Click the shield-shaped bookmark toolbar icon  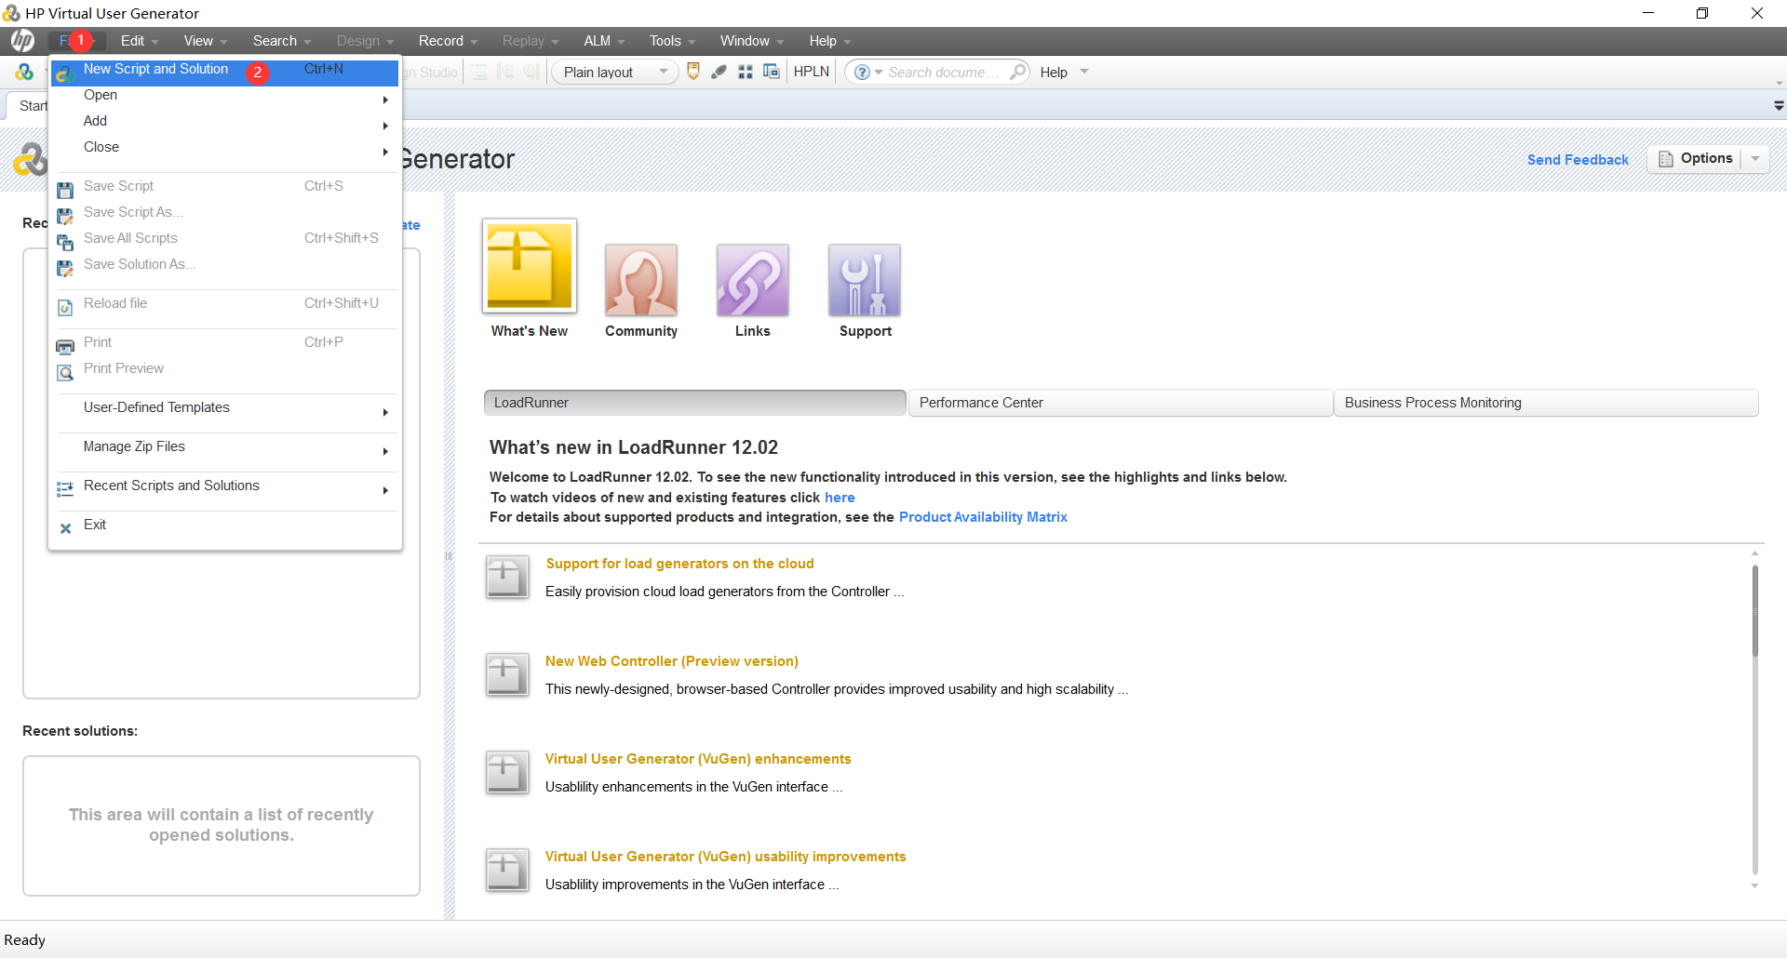click(x=693, y=72)
